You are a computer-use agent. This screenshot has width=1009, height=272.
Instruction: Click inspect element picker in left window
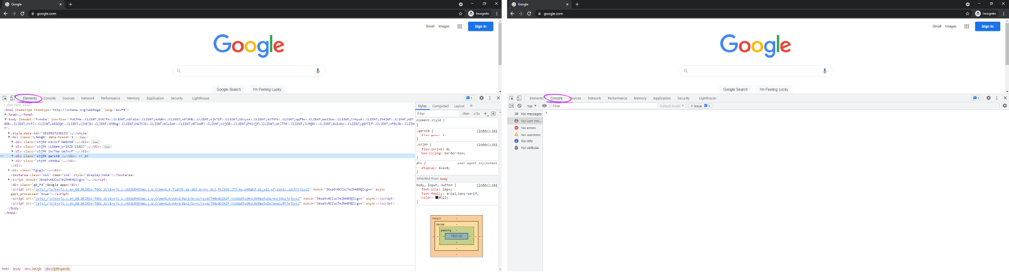[5, 98]
